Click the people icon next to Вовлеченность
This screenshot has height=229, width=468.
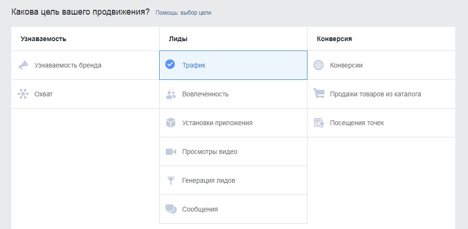point(171,94)
